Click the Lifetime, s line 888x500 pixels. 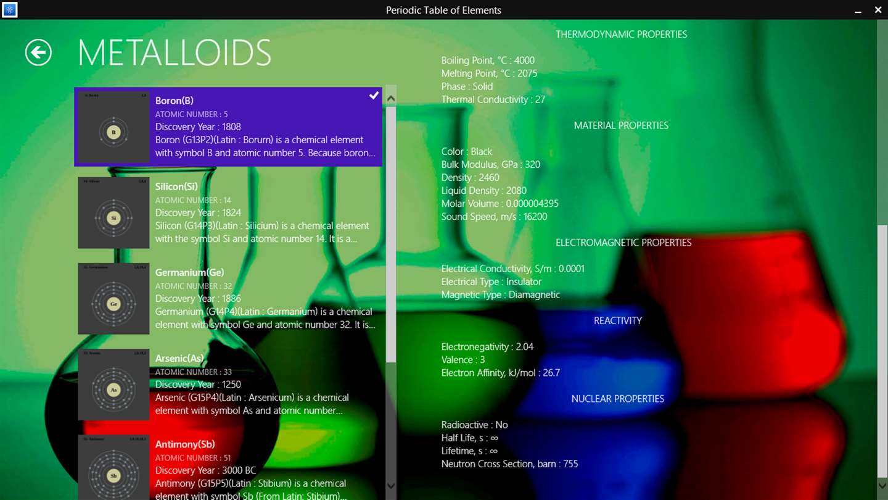(470, 451)
